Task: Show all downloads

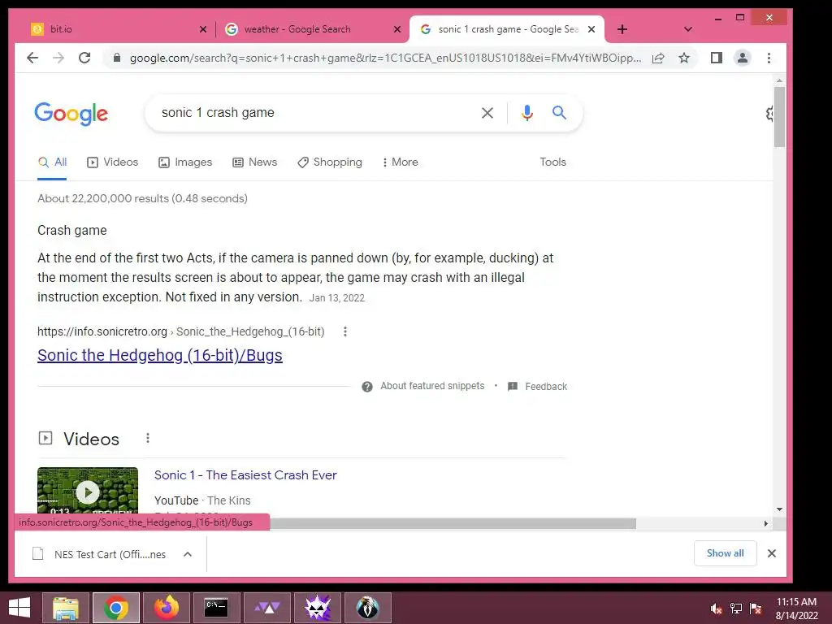Action: pos(725,553)
